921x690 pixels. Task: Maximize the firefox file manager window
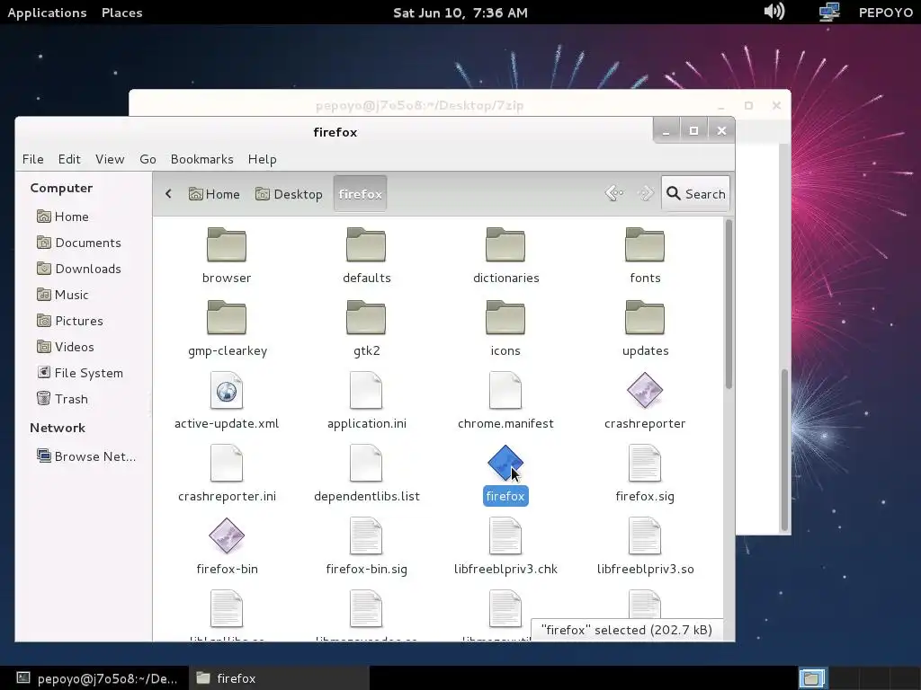point(693,131)
